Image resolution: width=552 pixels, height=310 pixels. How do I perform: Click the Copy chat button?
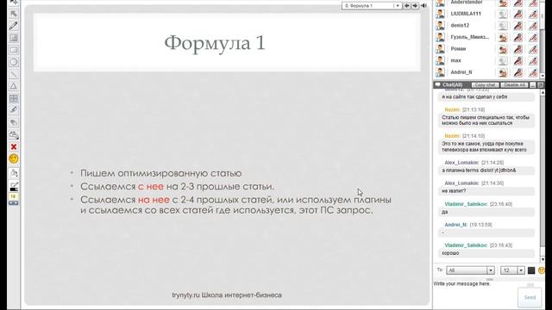[x=485, y=84]
